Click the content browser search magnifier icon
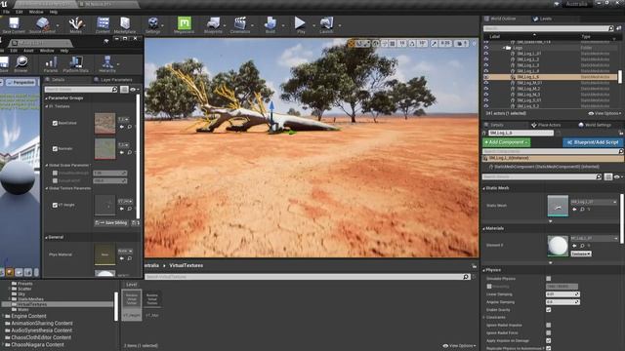Viewport: 625px width, 351px height. 466,277
